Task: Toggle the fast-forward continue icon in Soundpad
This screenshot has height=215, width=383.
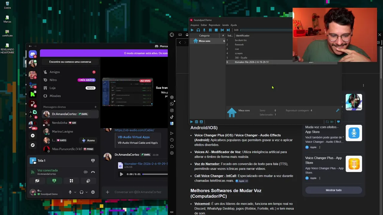Action: click(x=332, y=122)
